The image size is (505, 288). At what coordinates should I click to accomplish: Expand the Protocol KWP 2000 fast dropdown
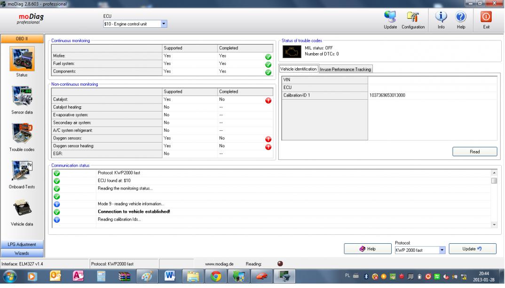pyautogui.click(x=442, y=250)
